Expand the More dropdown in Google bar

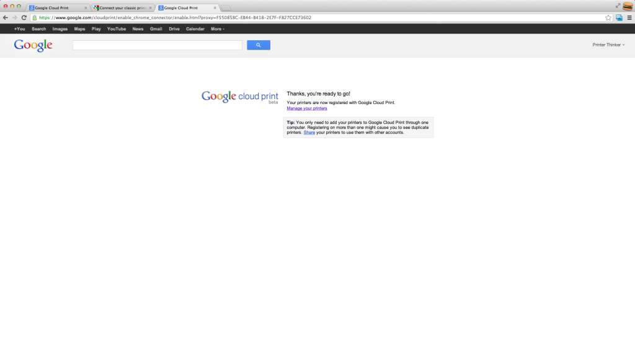pyautogui.click(x=218, y=29)
